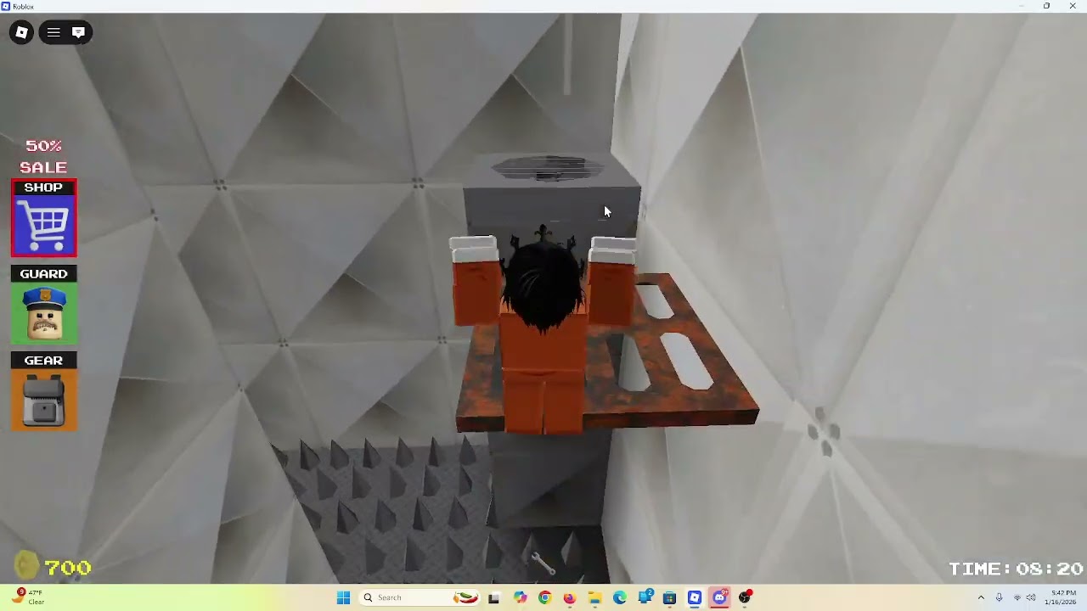This screenshot has width=1087, height=611.
Task: Open Google Chrome from taskbar
Action: (x=544, y=597)
